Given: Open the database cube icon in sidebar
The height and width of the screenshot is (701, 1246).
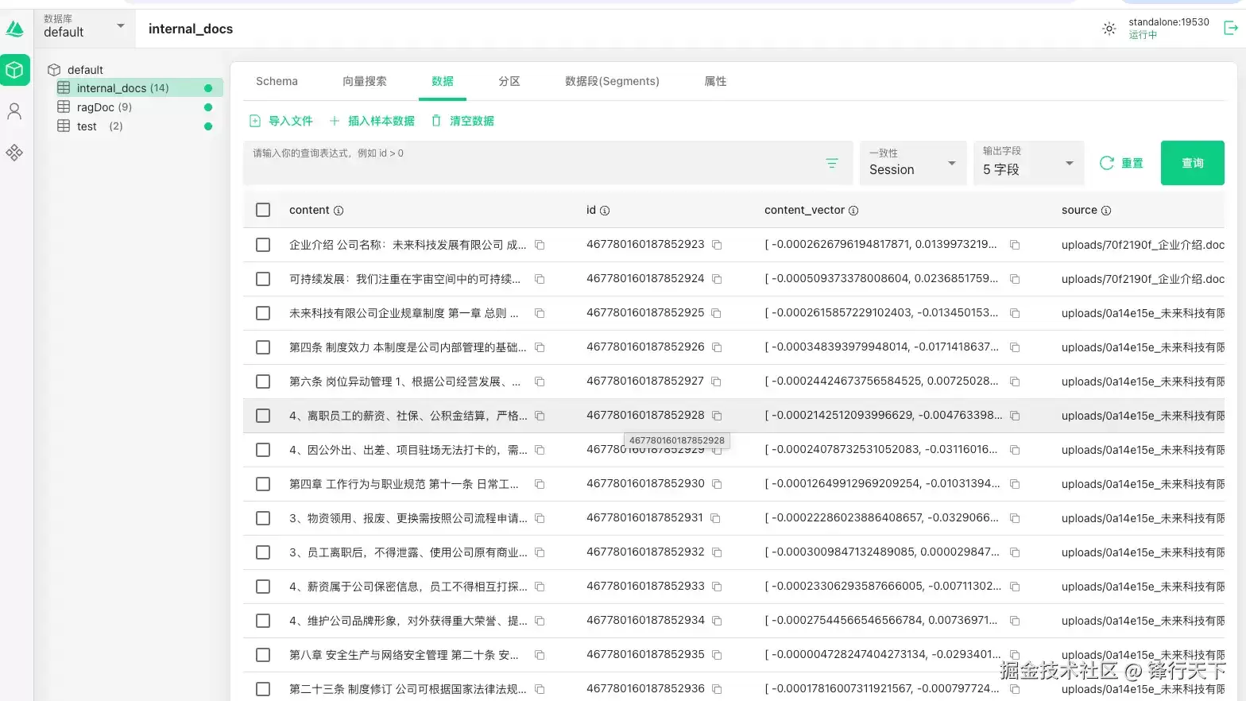Looking at the screenshot, I should coord(14,70).
